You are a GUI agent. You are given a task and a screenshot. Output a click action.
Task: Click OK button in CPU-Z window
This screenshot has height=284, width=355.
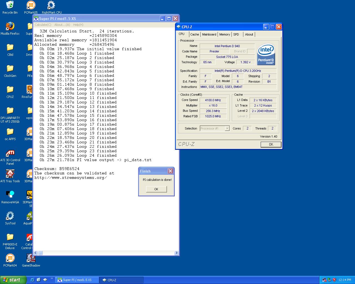pyautogui.click(x=271, y=144)
